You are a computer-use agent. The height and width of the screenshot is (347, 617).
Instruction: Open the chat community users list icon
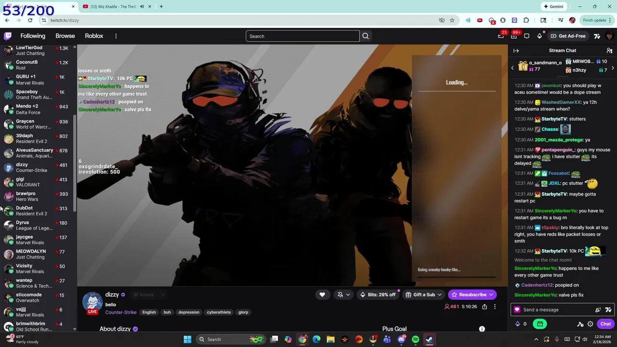(609, 51)
